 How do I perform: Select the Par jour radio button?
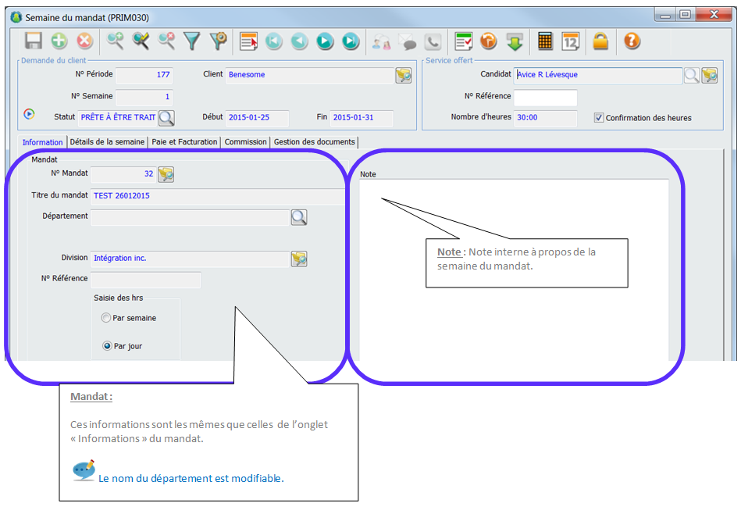pos(106,346)
